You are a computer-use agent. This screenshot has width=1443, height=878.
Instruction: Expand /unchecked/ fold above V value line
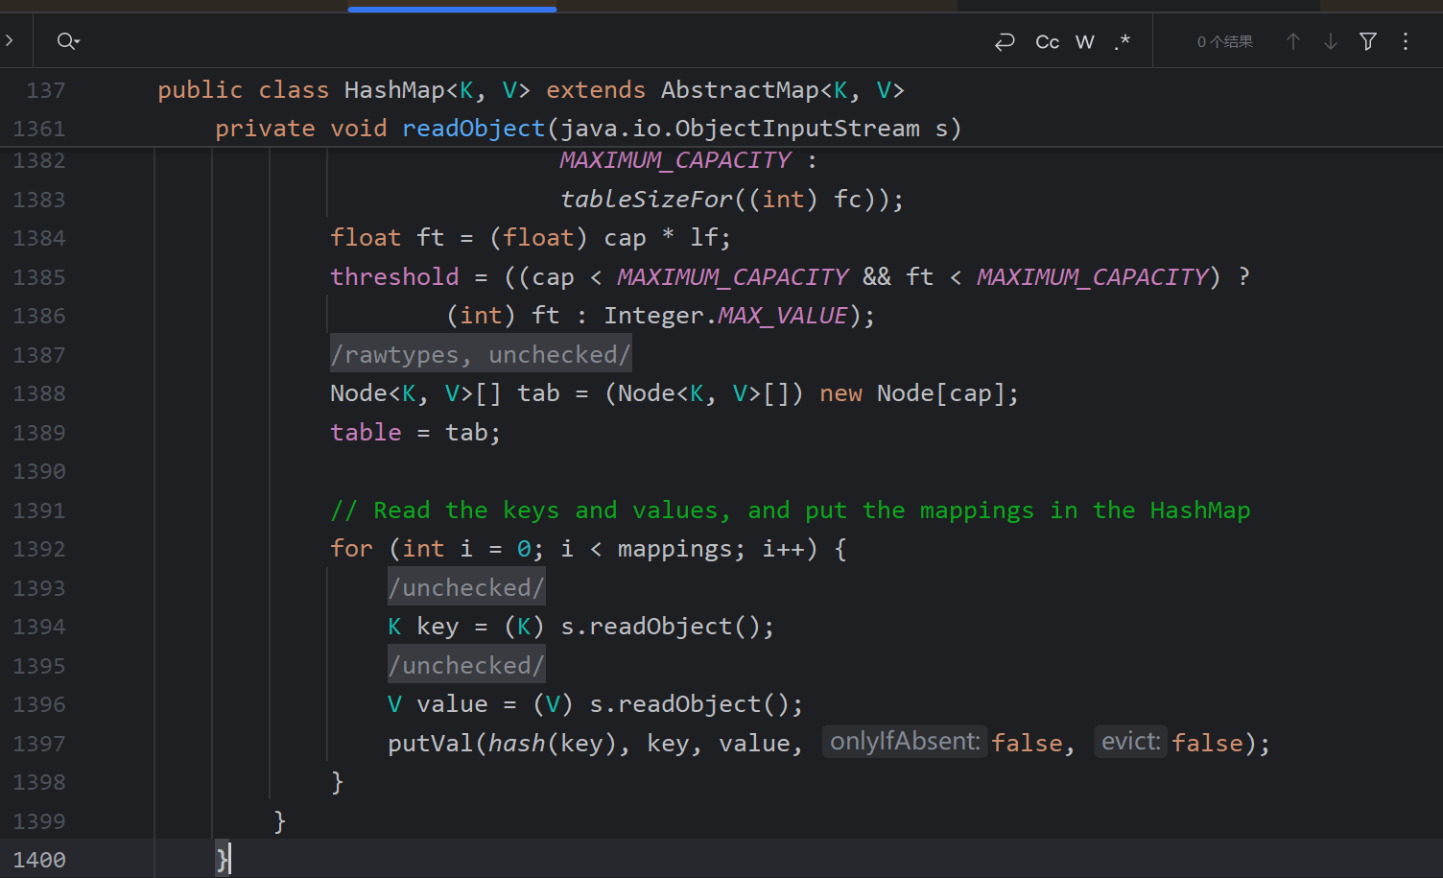(466, 666)
